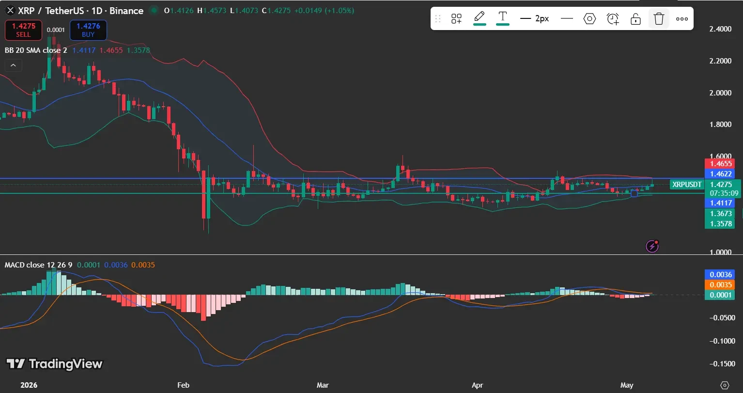Click the orange 0.0035 MACD axis label
This screenshot has height=393, width=743.
pos(721,284)
